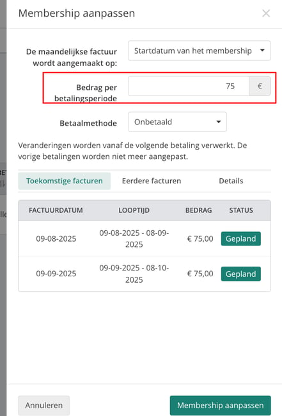Screen dimensions: 282x416
Task: Open the Startdatum van het membership dropdown
Action: pos(200,51)
